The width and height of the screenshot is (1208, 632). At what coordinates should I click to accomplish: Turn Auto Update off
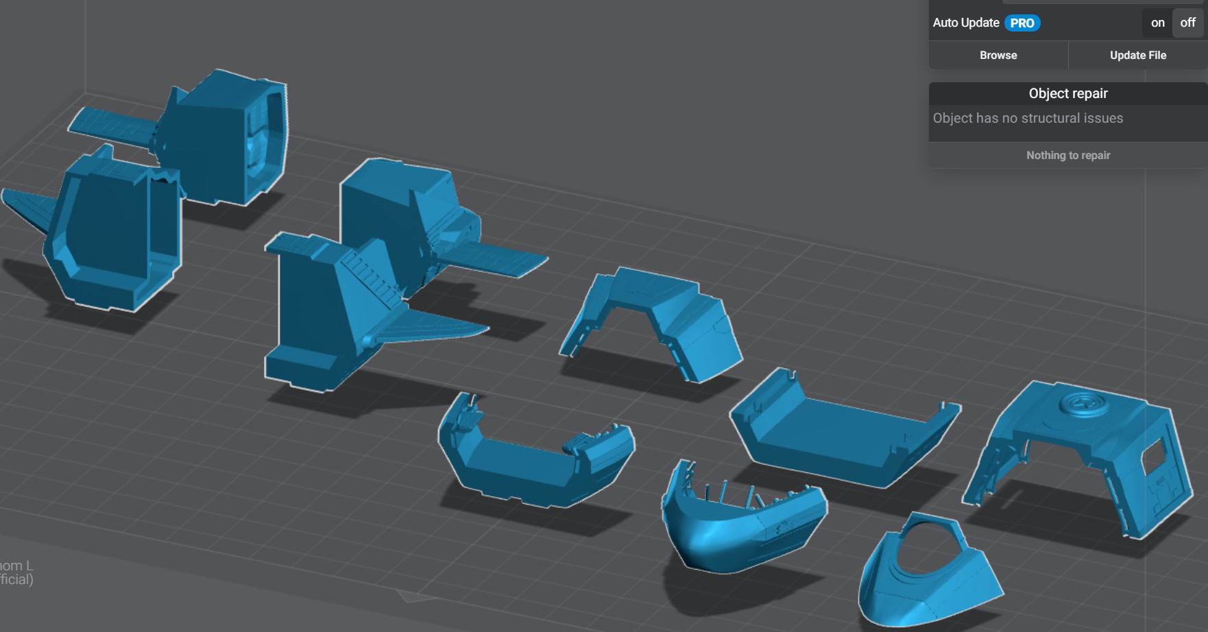1188,23
